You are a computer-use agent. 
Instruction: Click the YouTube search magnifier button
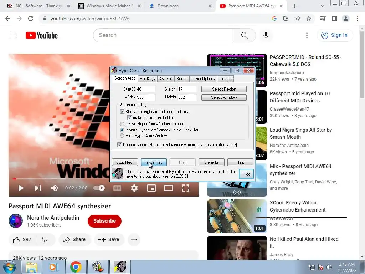tap(244, 35)
